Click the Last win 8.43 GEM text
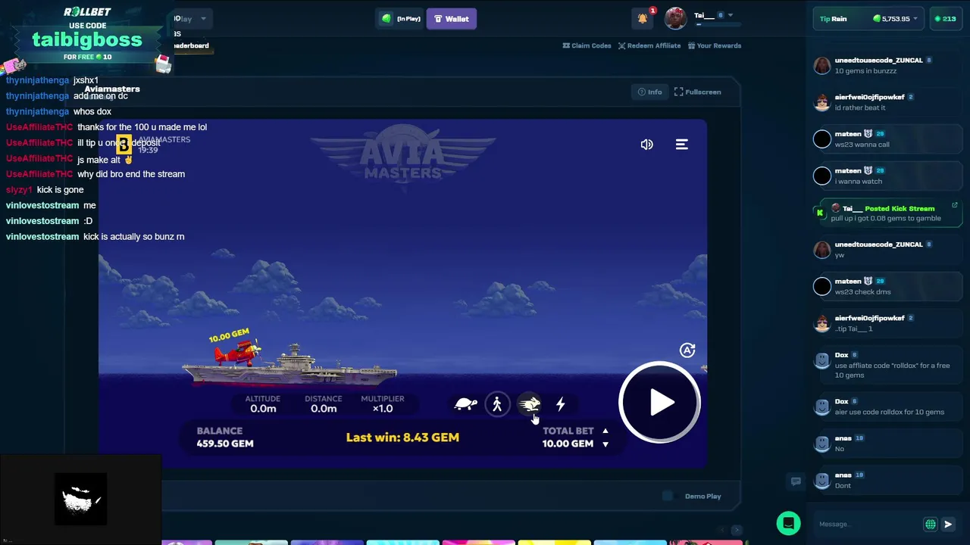The height and width of the screenshot is (545, 970). point(402,438)
